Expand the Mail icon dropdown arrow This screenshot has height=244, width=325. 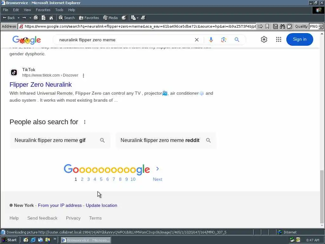[x=138, y=18]
